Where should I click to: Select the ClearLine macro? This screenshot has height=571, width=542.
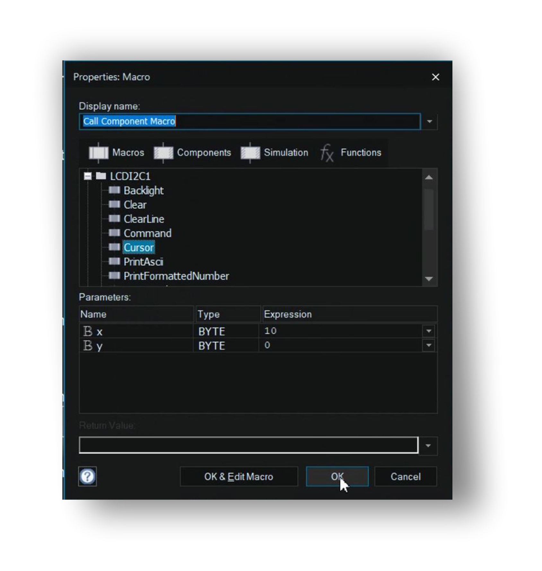click(144, 219)
